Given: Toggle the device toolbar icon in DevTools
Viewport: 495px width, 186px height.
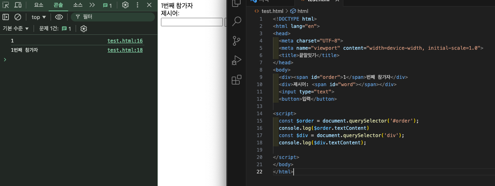Looking at the screenshot, I should (x=18, y=5).
